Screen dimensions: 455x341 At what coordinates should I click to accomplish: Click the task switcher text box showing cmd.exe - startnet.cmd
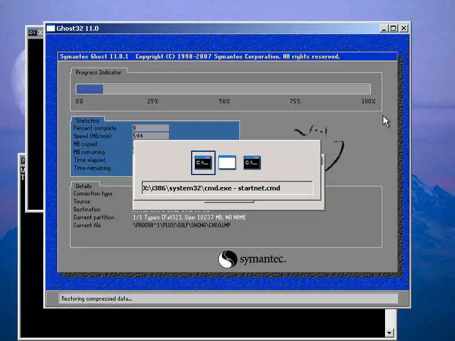(227, 188)
